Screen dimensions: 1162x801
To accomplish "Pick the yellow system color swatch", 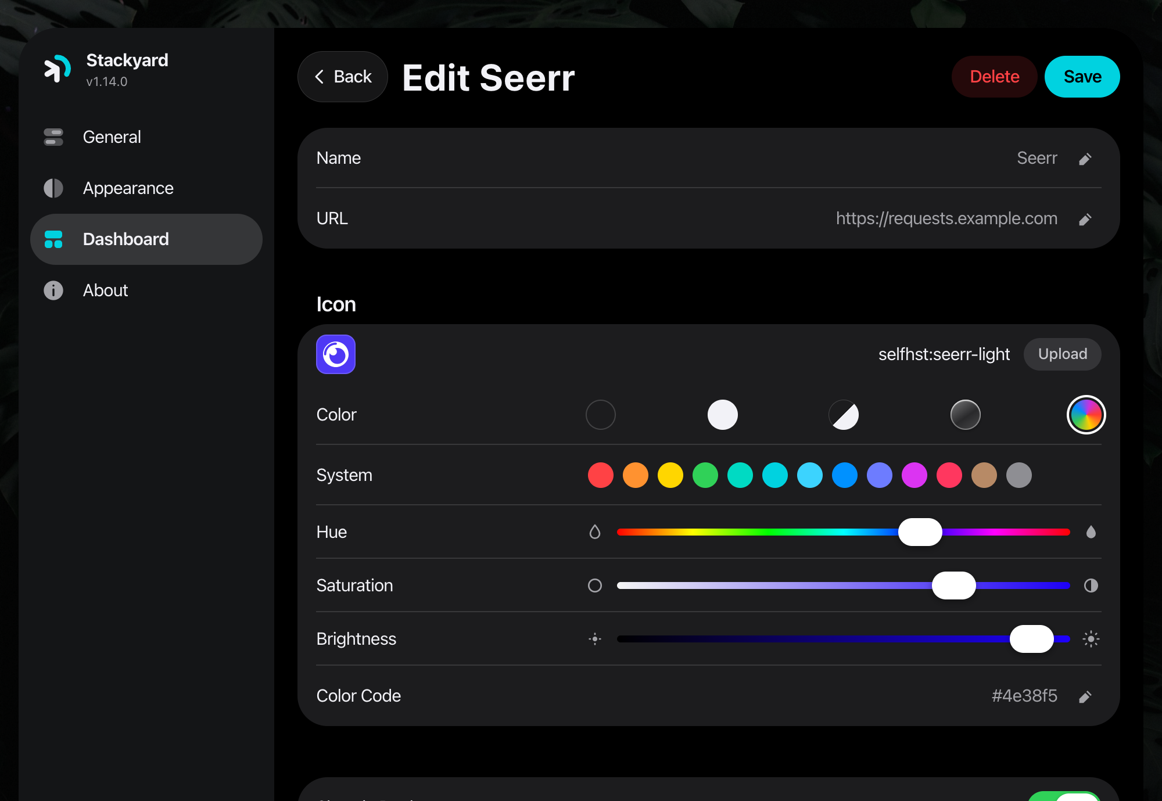I will tap(670, 475).
